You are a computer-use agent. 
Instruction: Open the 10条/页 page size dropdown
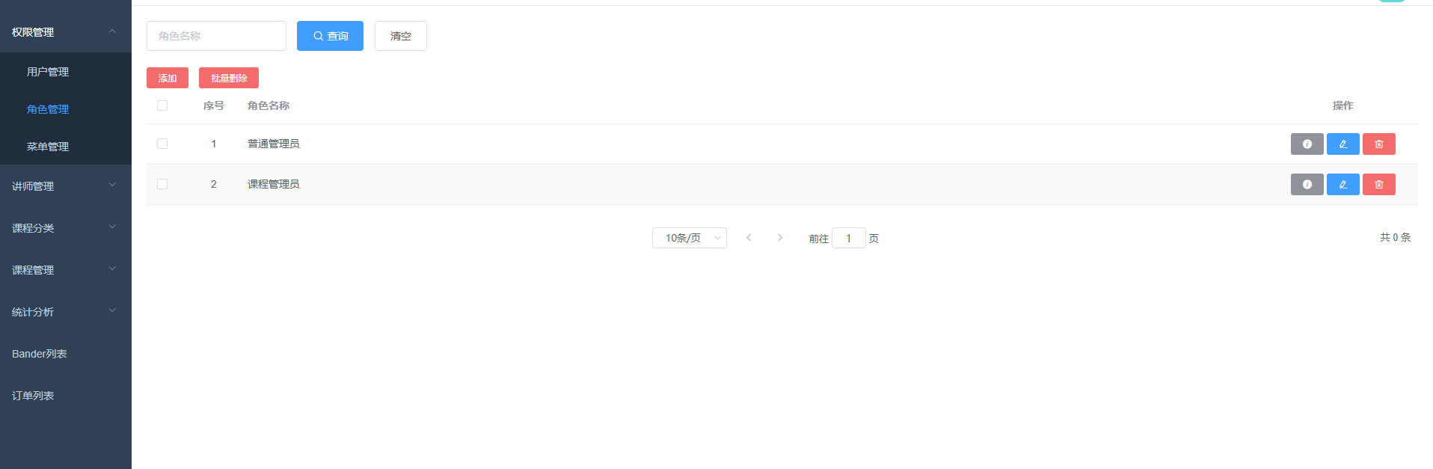(x=690, y=238)
